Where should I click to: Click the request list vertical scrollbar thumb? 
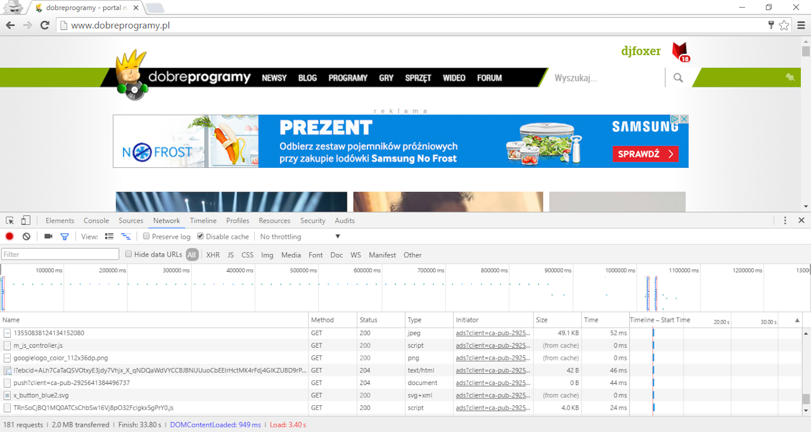tap(806, 399)
